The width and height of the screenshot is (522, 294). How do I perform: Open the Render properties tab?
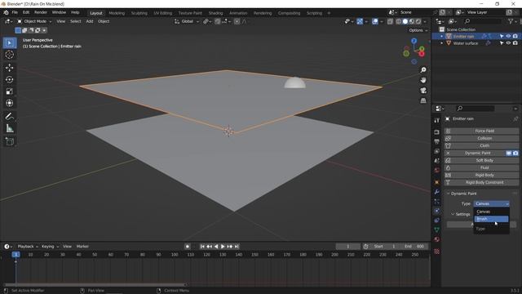tap(437, 132)
